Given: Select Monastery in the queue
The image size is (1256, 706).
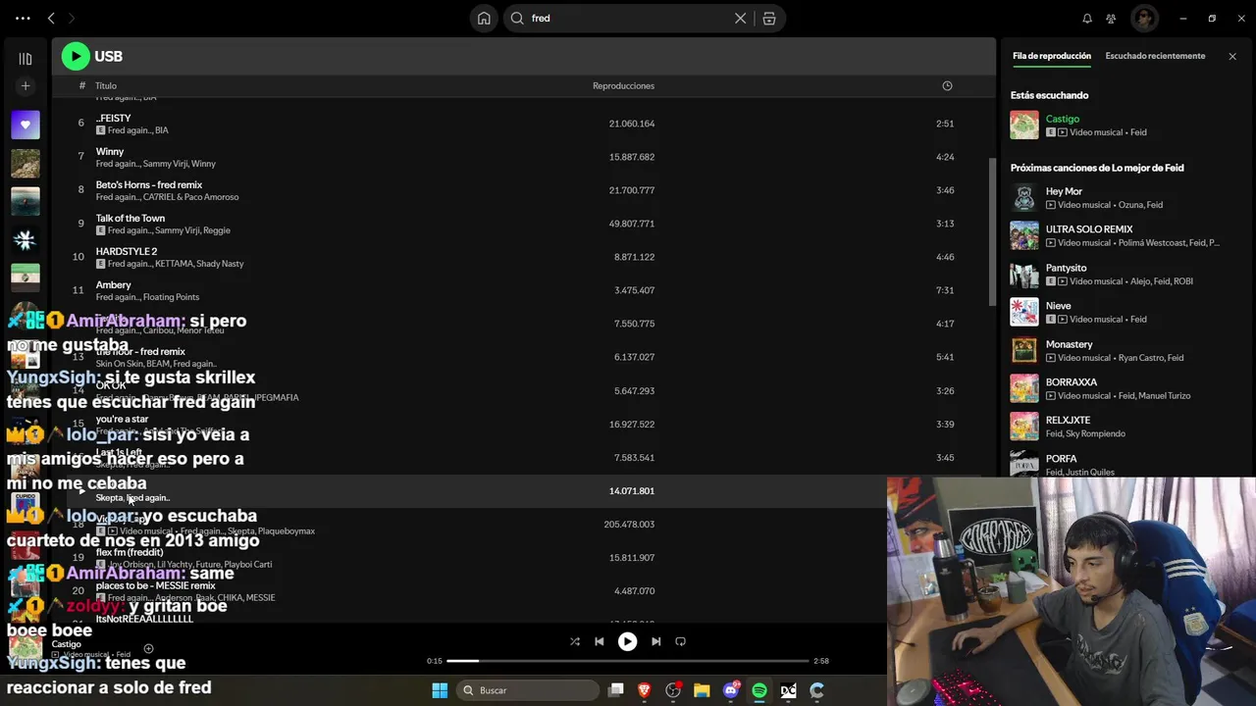Looking at the screenshot, I should (x=1070, y=344).
